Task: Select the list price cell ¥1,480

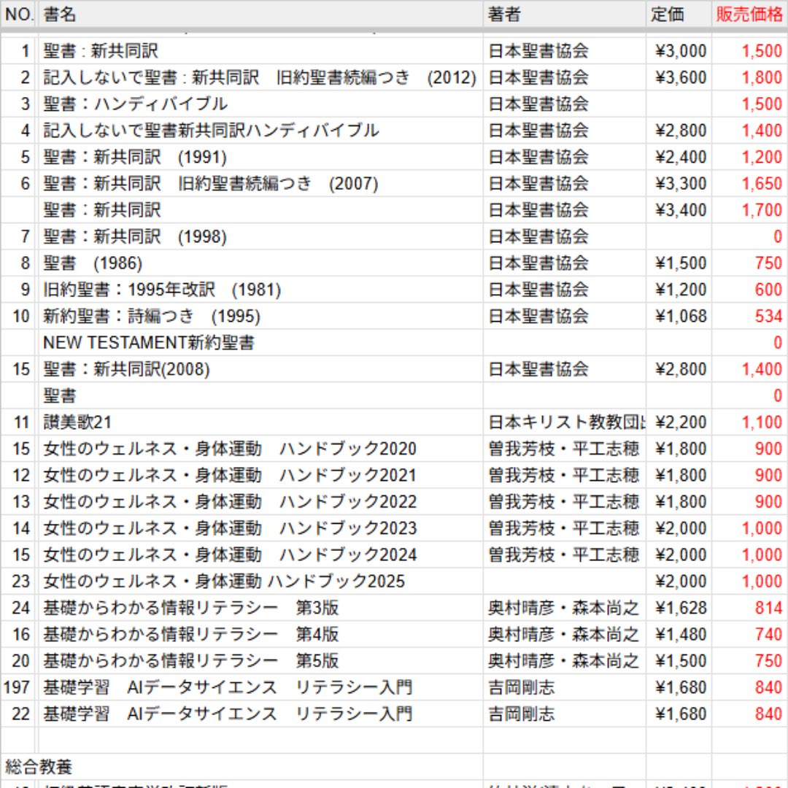Action: [679, 634]
